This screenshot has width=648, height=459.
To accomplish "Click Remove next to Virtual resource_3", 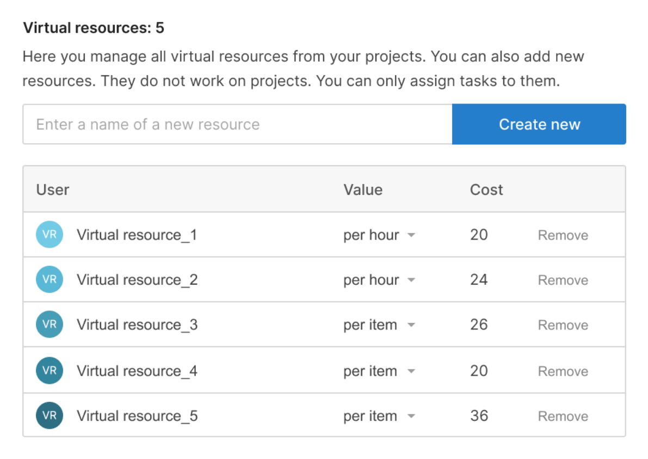I will 563,325.
